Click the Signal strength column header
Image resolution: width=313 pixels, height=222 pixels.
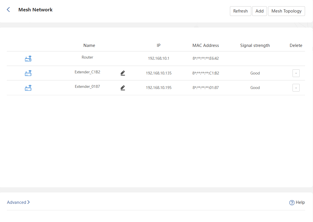coord(255,45)
